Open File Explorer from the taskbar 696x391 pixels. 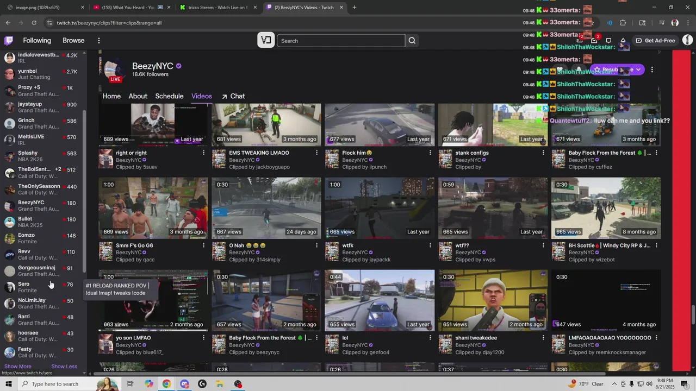tap(220, 384)
